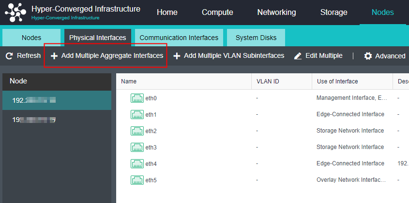409x203 pixels.
Task: Open the Compute menu
Action: coord(217,13)
